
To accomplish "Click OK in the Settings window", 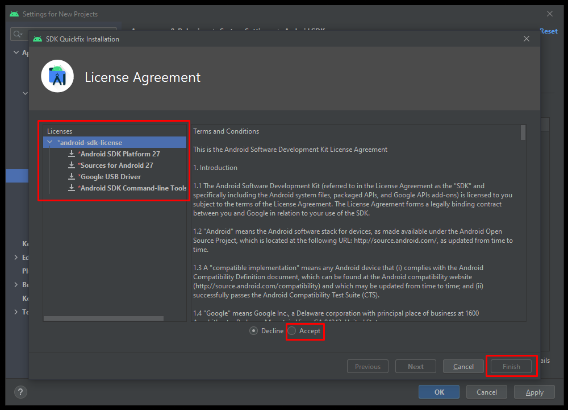I will coord(439,392).
